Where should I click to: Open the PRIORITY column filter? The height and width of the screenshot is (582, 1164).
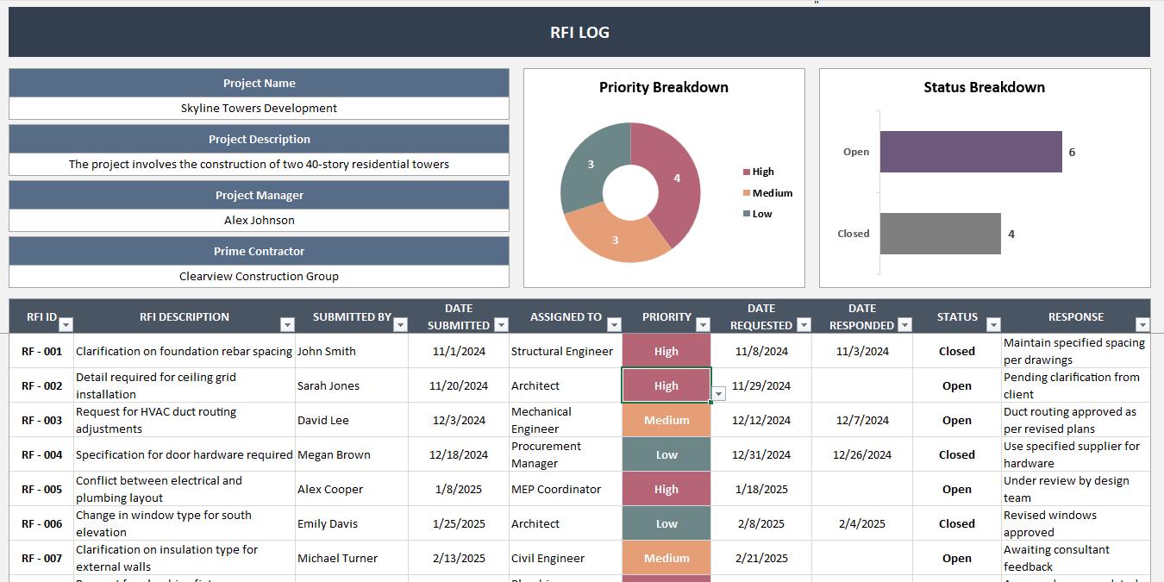(703, 324)
